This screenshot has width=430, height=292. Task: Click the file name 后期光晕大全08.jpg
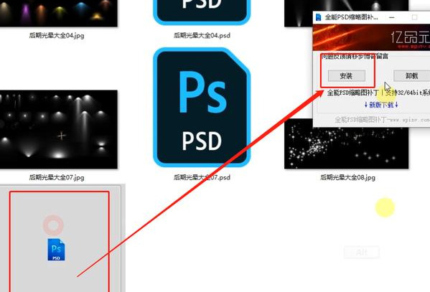click(347, 177)
